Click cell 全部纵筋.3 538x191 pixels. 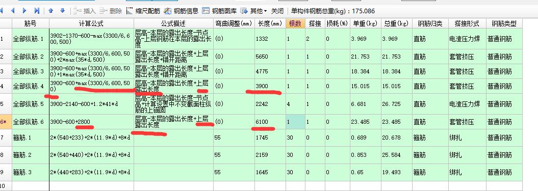31,71
